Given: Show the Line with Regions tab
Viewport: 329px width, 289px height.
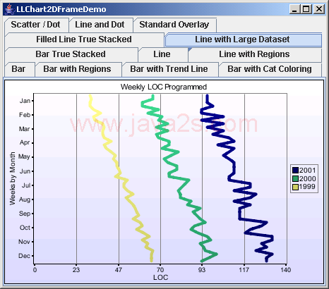Looking at the screenshot, I should pyautogui.click(x=255, y=54).
